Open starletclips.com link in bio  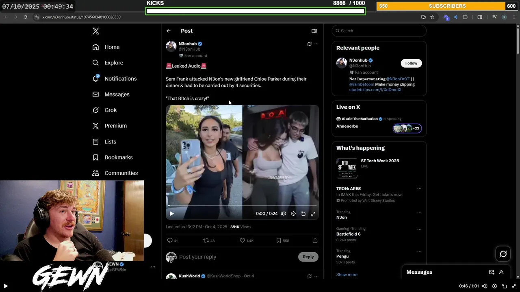click(376, 90)
